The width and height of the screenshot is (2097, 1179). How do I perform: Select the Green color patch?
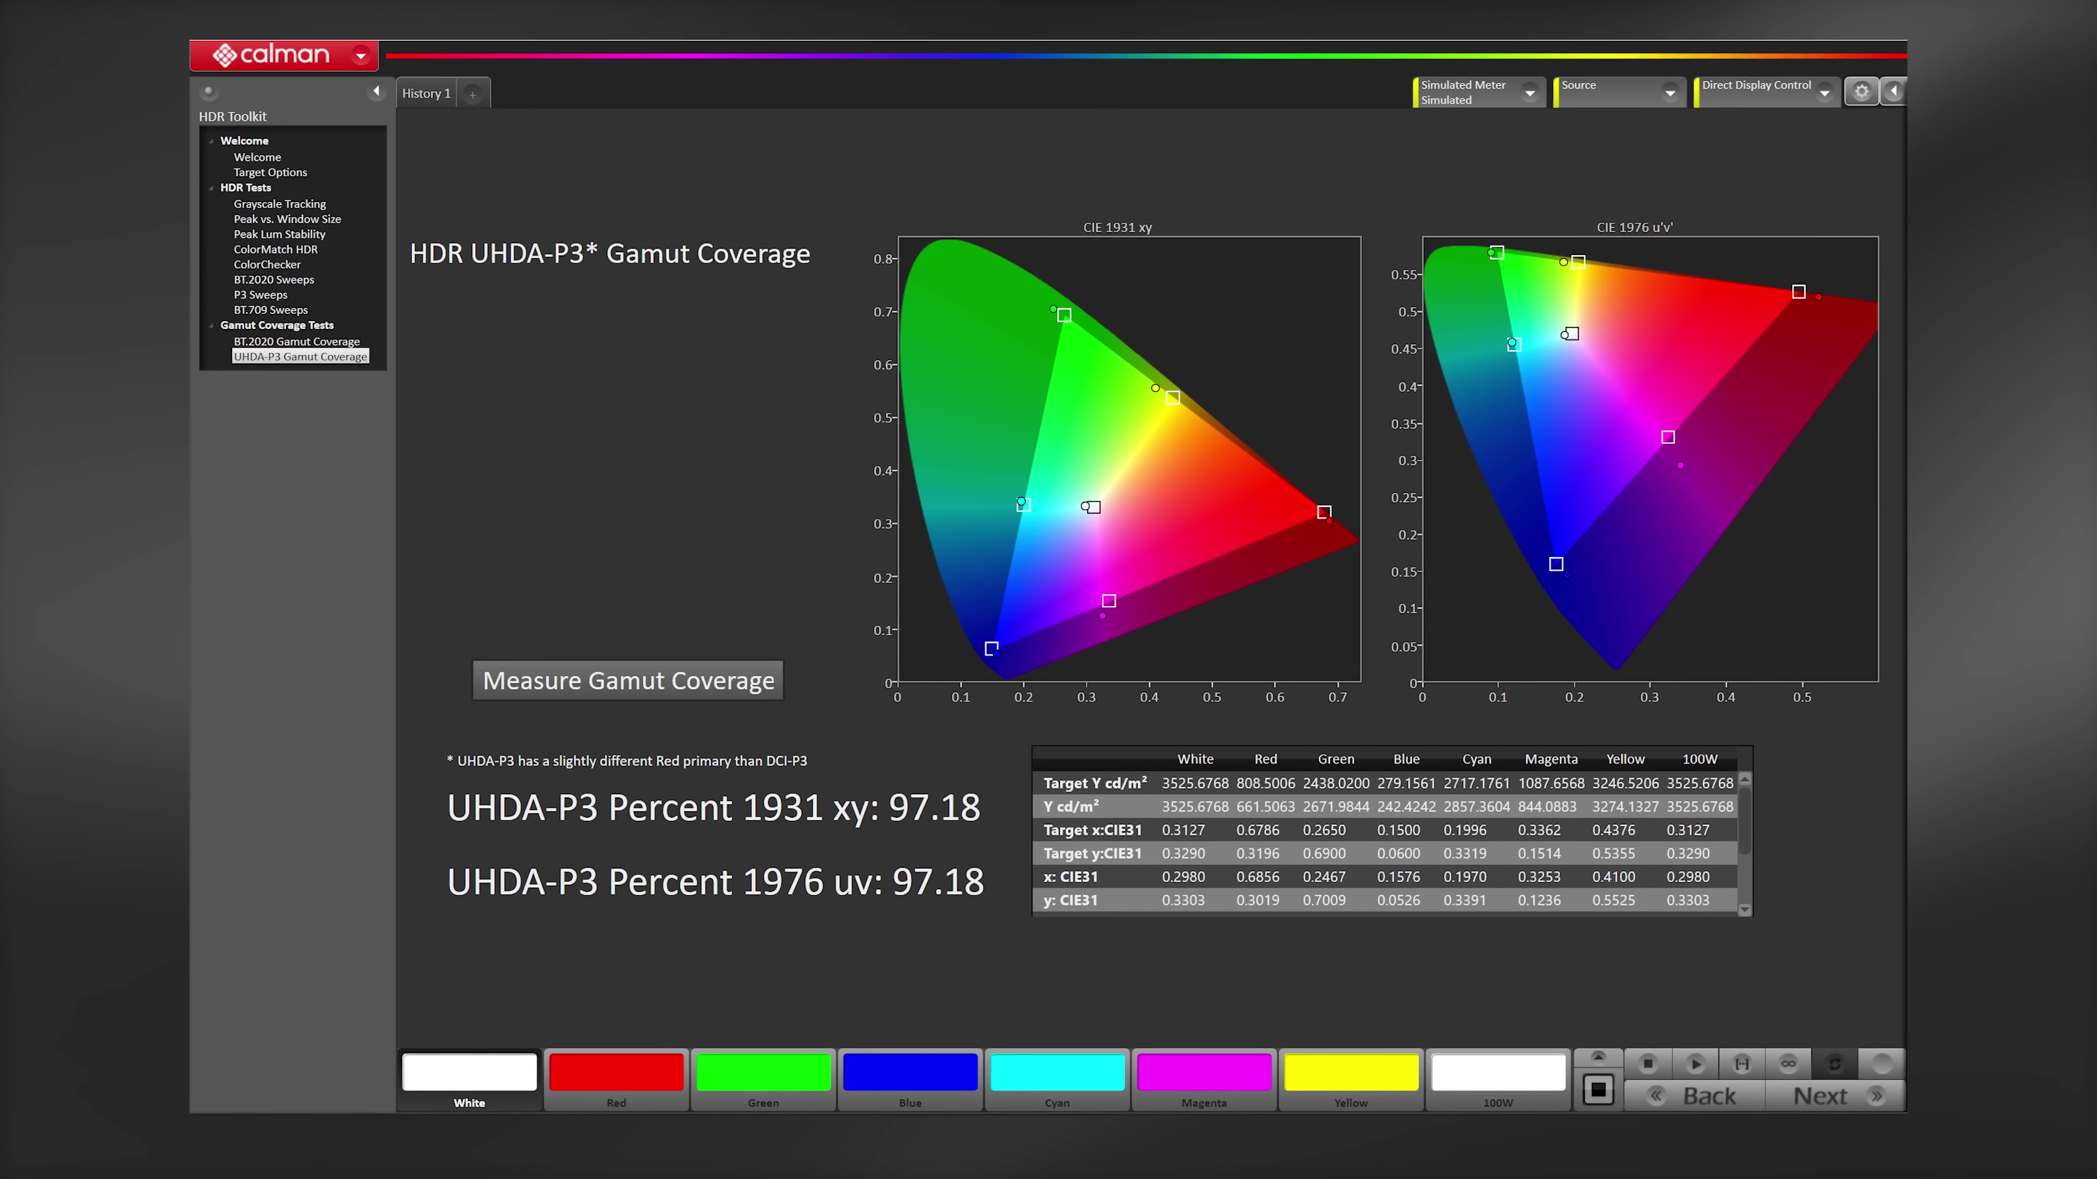[x=763, y=1080]
